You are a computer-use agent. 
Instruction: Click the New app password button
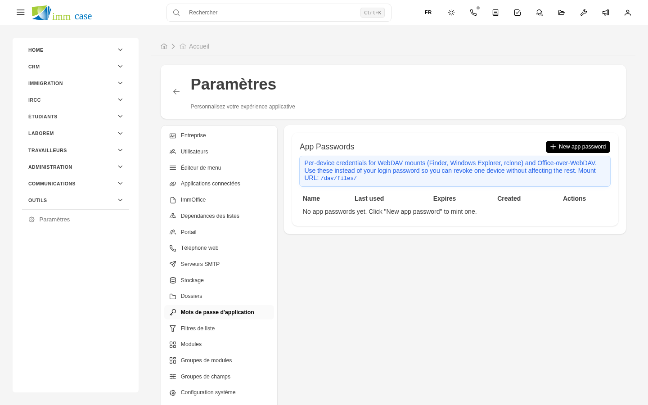coord(578,147)
